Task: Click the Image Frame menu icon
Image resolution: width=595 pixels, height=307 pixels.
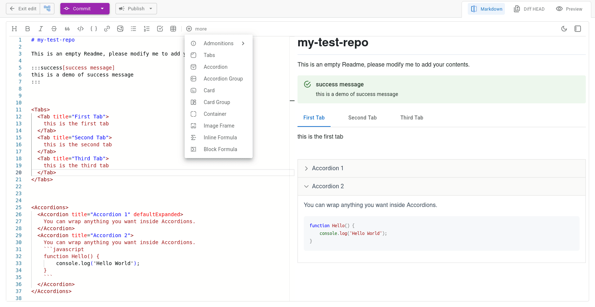Action: coord(193,126)
